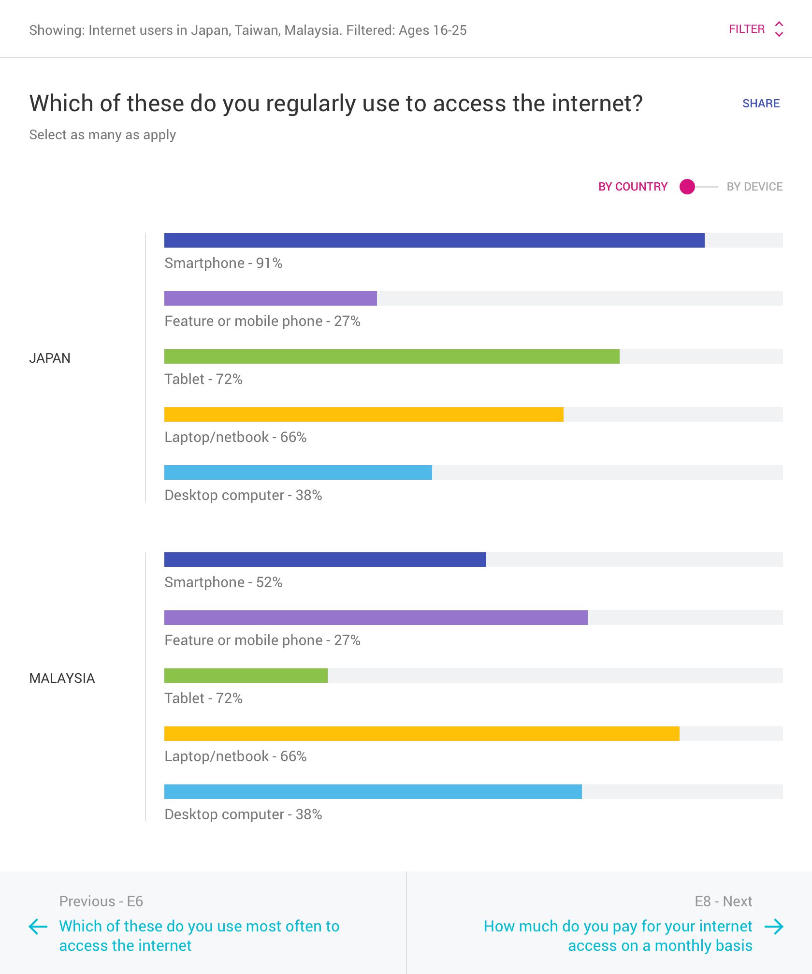The height and width of the screenshot is (974, 812).
Task: Select BY COUNTRY grouping
Action: [633, 187]
